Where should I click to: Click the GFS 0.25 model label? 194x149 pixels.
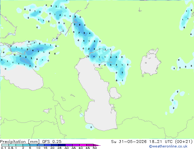tap(52, 142)
